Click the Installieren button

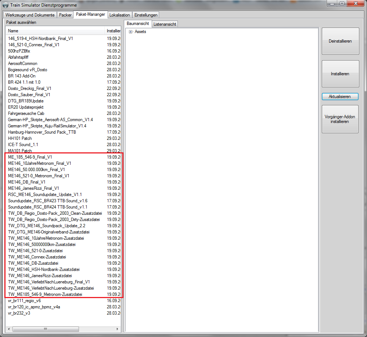tap(340, 74)
